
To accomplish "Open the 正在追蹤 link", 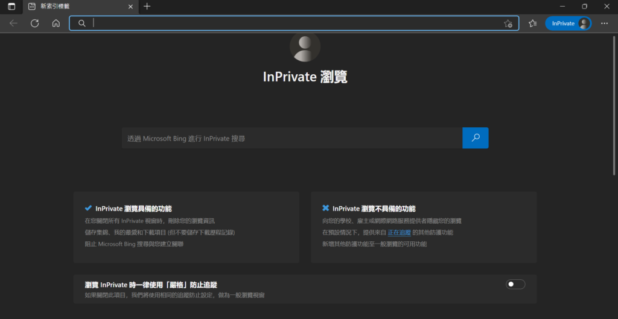I will [x=400, y=232].
